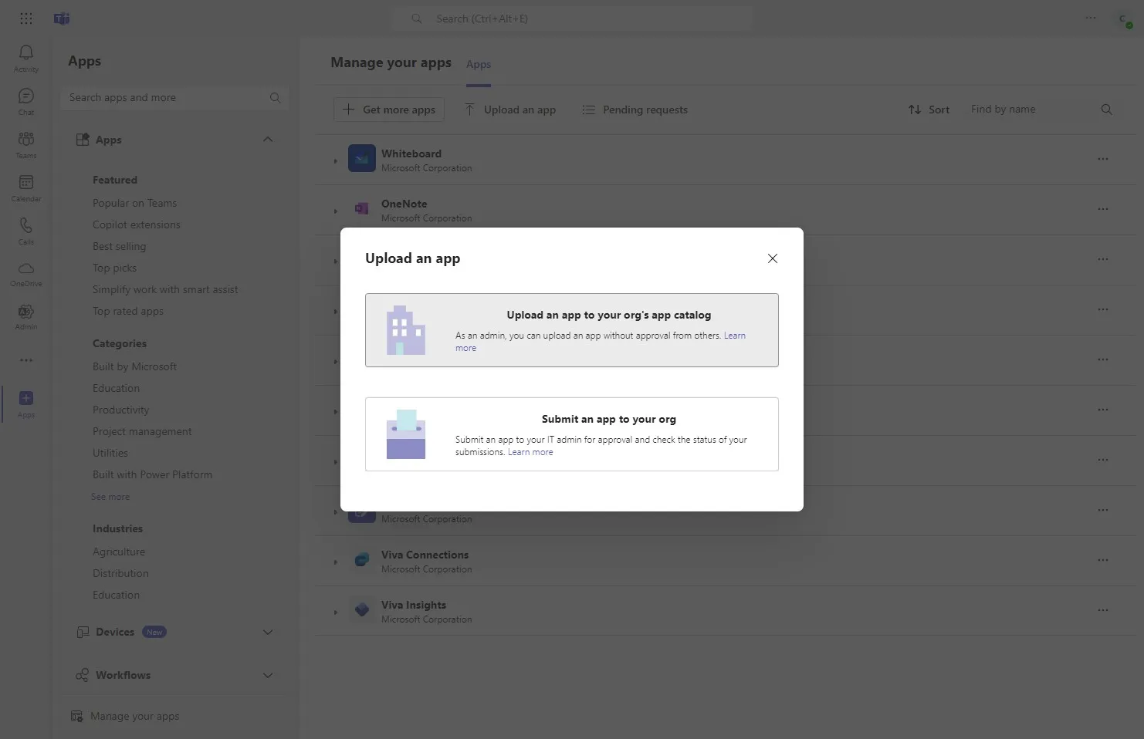Click the Find by name search icon

point(1106,110)
